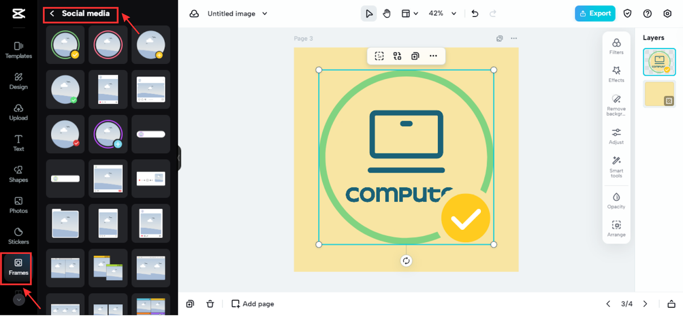Go to previous page arrow
Image resolution: width=683 pixels, height=317 pixels.
(608, 304)
